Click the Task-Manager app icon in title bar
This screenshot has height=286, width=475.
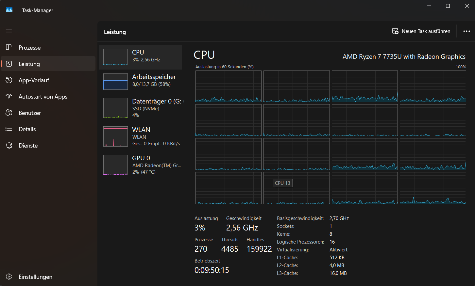point(9,10)
